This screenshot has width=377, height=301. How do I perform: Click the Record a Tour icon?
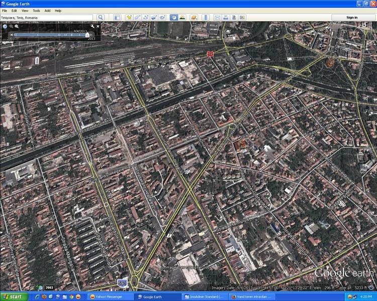pos(163,18)
